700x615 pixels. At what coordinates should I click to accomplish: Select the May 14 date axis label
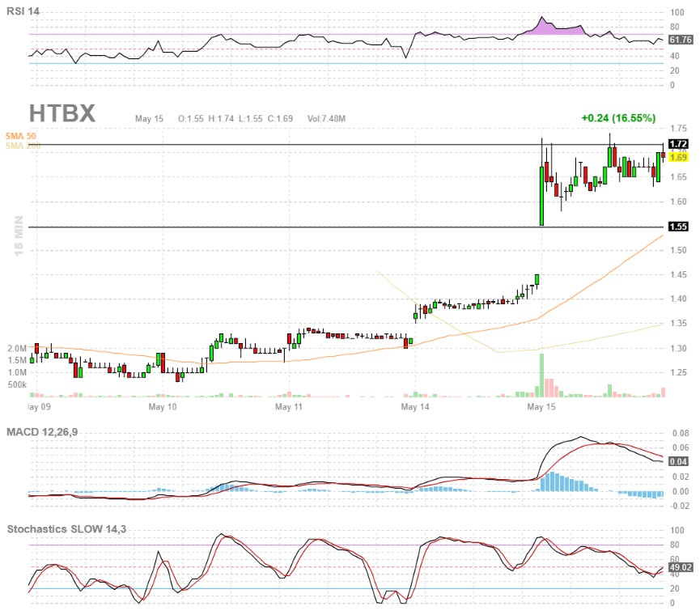point(414,407)
